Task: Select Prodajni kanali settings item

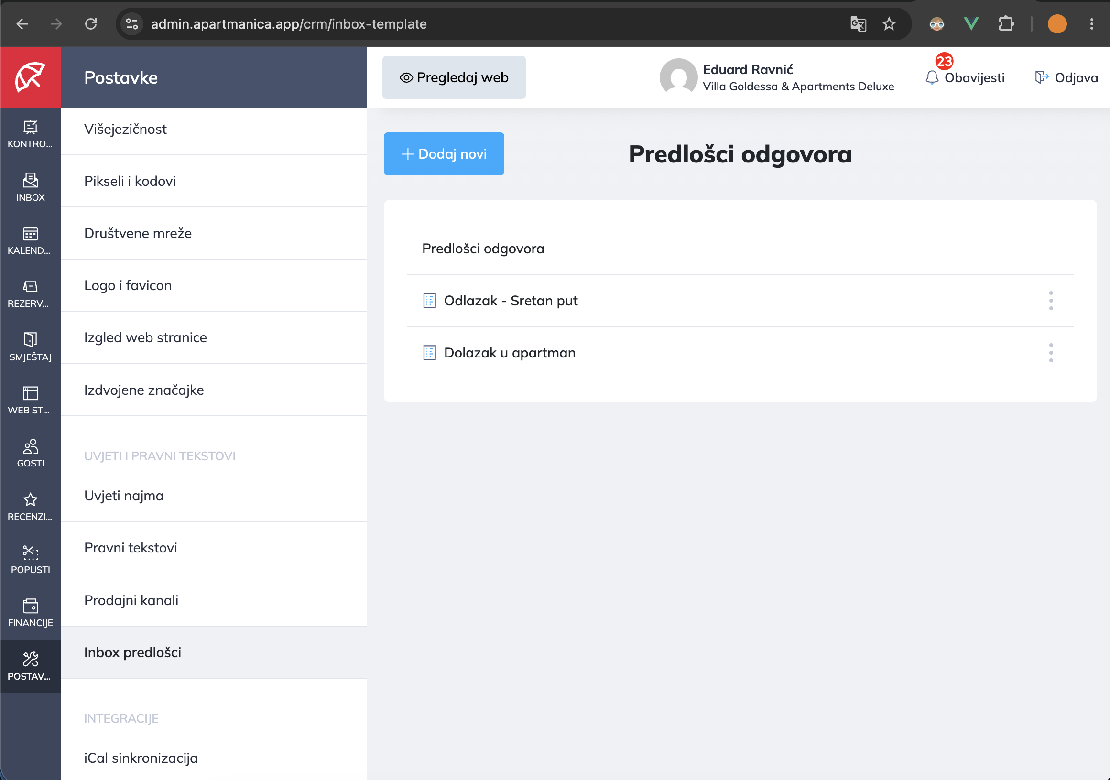Action: pyautogui.click(x=214, y=600)
